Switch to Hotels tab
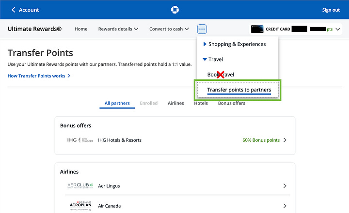Viewport: 349px width, 213px height. click(201, 103)
